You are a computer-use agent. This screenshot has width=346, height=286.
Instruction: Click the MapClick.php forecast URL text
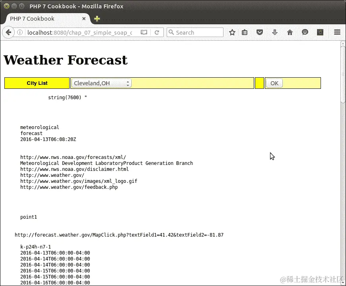[119, 235]
